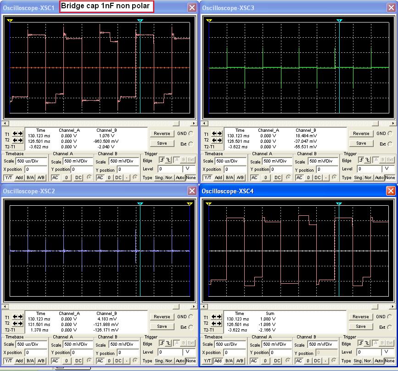The height and width of the screenshot is (371, 398).
Task: Open Channel B Scale field in Oscilloscope-XSC1
Action: [x=124, y=161]
